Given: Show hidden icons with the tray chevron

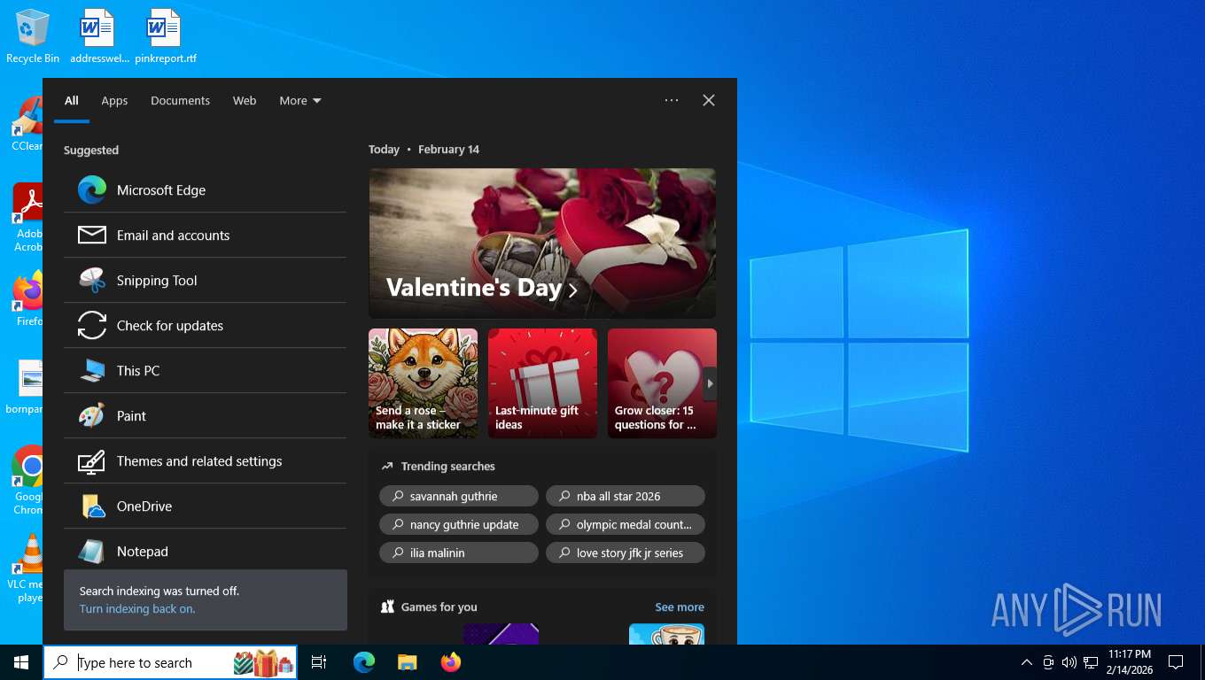Looking at the screenshot, I should (1027, 662).
